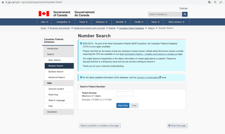Viewport: 225px width, 134px height.
Task: Expand the More services menu
Action: pos(176,22)
